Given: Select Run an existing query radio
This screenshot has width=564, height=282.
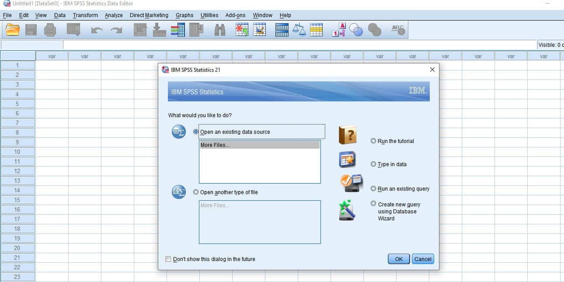Looking at the screenshot, I should (x=373, y=188).
